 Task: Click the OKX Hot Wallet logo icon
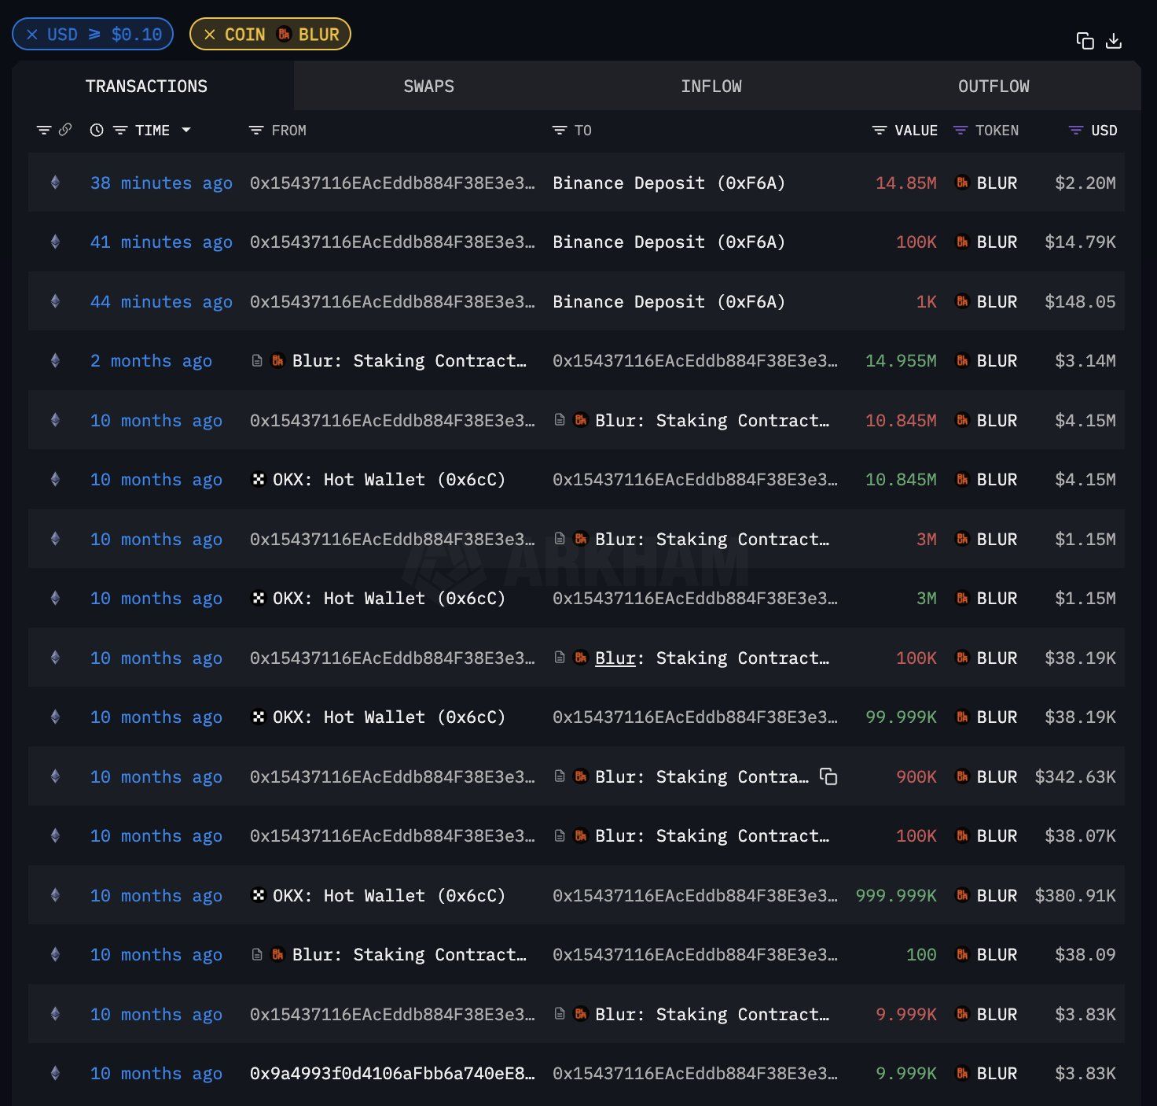pos(259,479)
